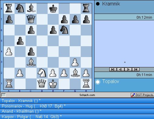This screenshot has height=119, width=154.
Task: Jump to the first move of the game
Action: [113, 69]
